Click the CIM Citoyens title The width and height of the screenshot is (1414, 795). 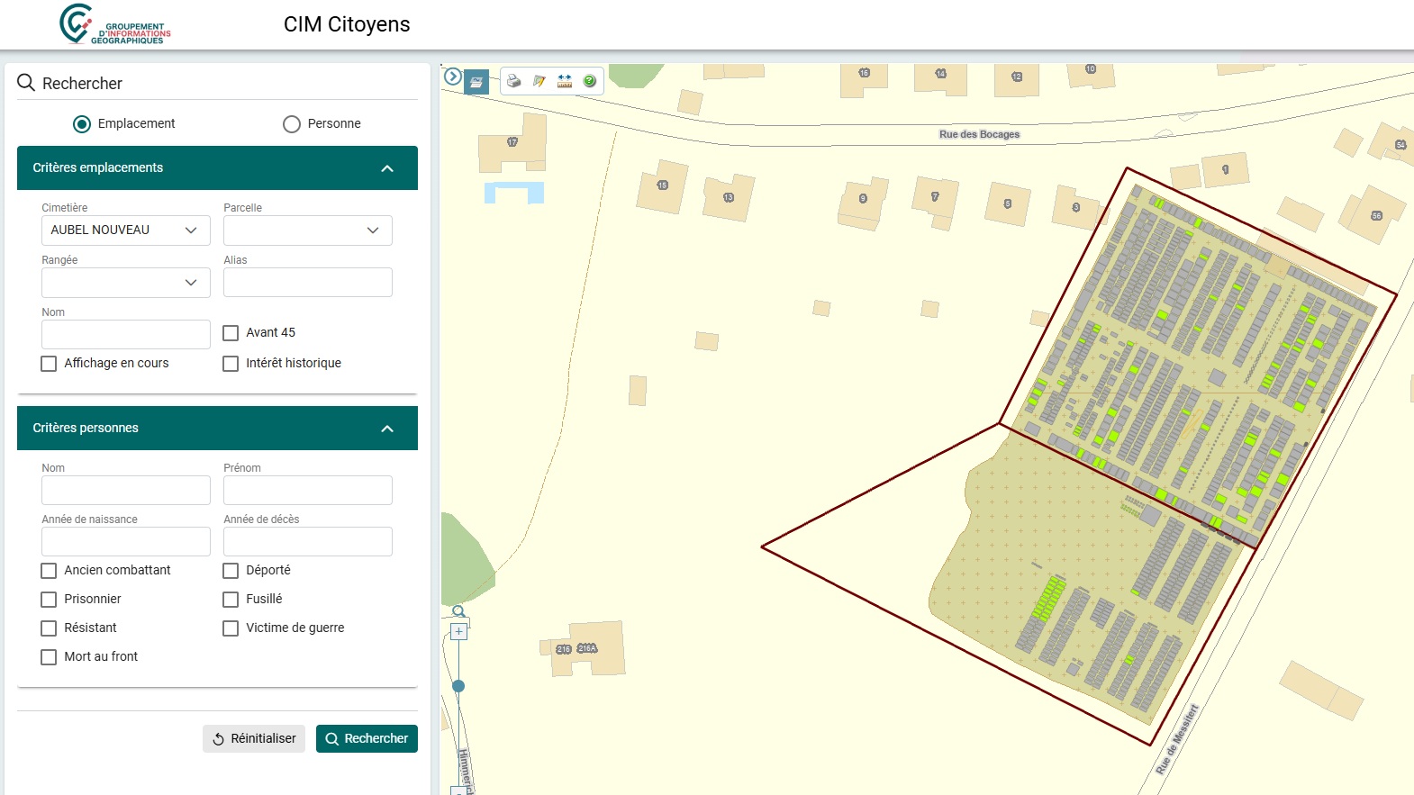pyautogui.click(x=347, y=24)
